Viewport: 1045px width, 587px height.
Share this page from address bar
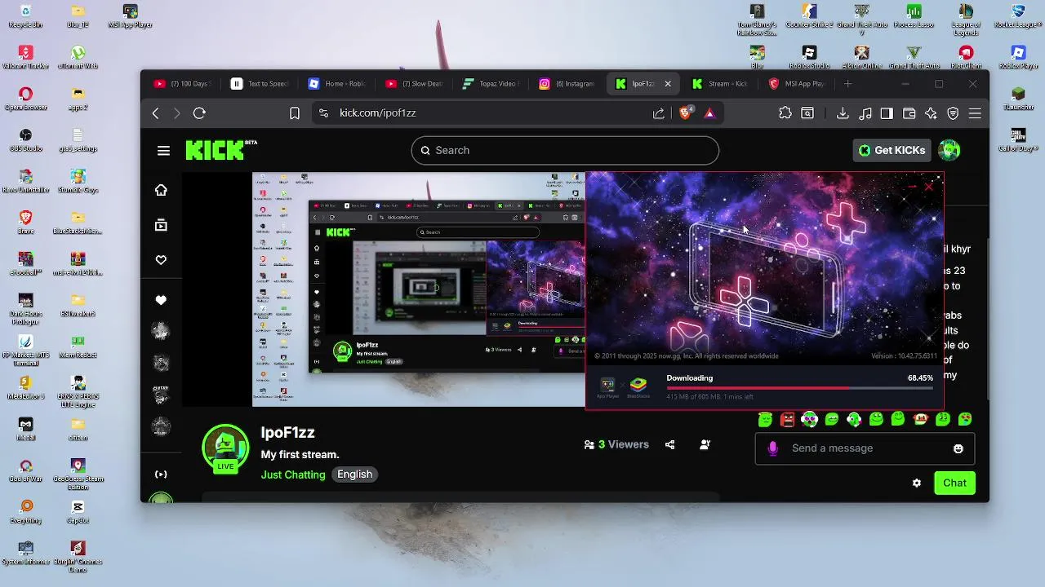pyautogui.click(x=658, y=113)
